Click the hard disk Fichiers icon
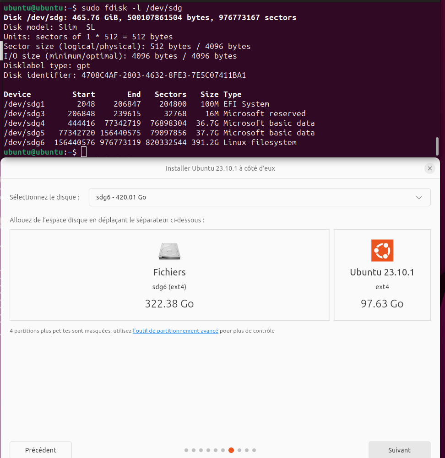The image size is (445, 458). pos(169,251)
